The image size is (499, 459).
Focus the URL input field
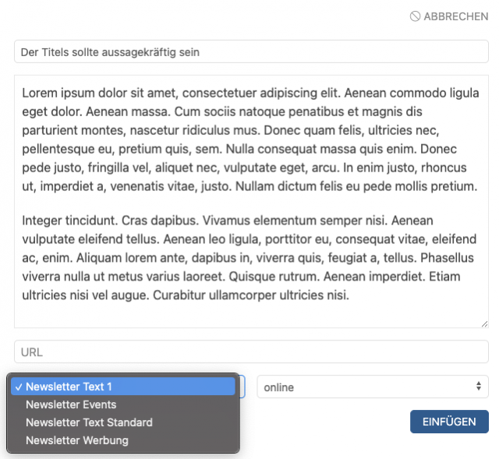(x=251, y=352)
